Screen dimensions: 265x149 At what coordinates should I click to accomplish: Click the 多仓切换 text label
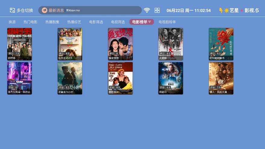(25, 10)
